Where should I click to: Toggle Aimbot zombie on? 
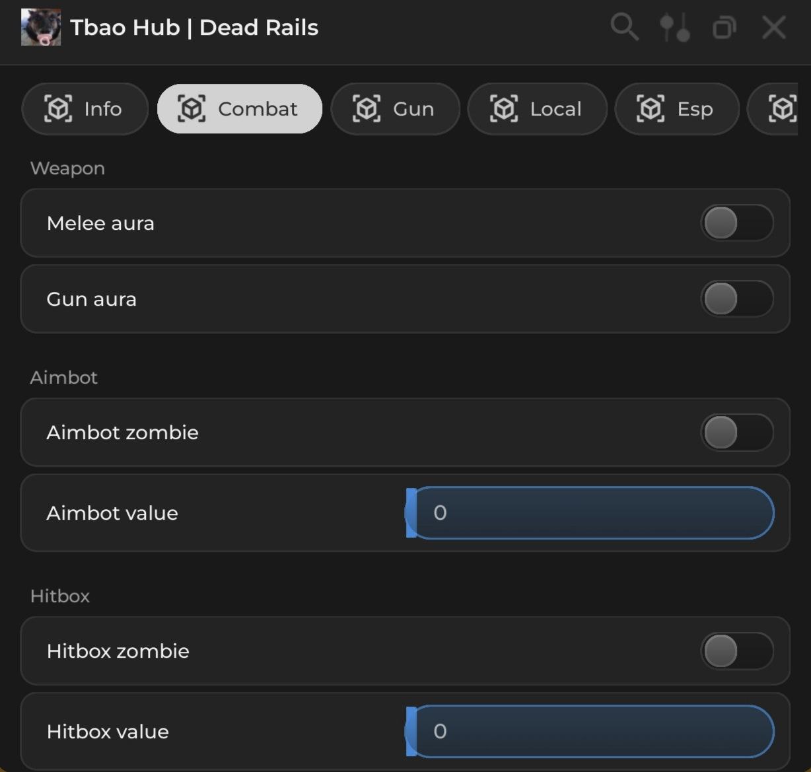(736, 433)
